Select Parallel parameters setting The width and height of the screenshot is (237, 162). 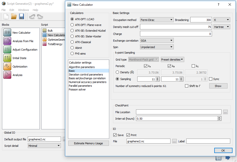pyautogui.click(x=88, y=86)
